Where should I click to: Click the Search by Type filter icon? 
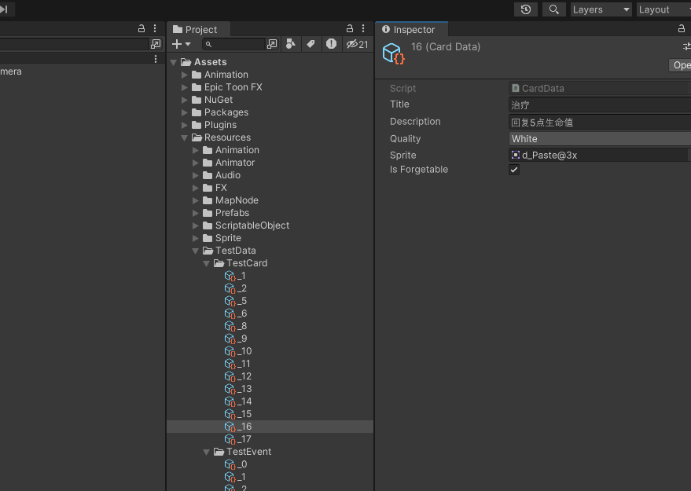point(291,44)
